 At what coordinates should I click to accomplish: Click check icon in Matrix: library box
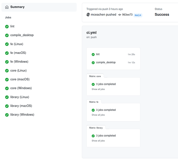click(x=93, y=136)
